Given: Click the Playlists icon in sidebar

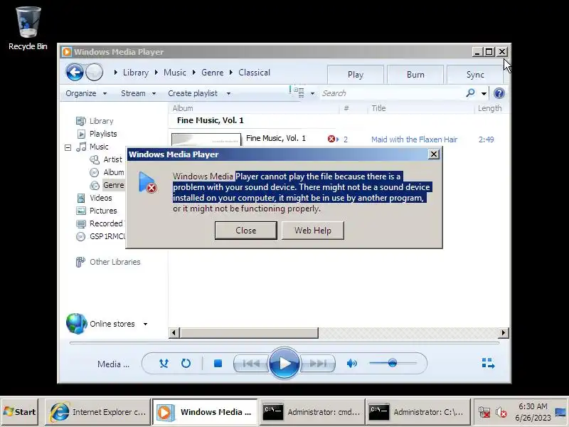Looking at the screenshot, I should [x=81, y=134].
